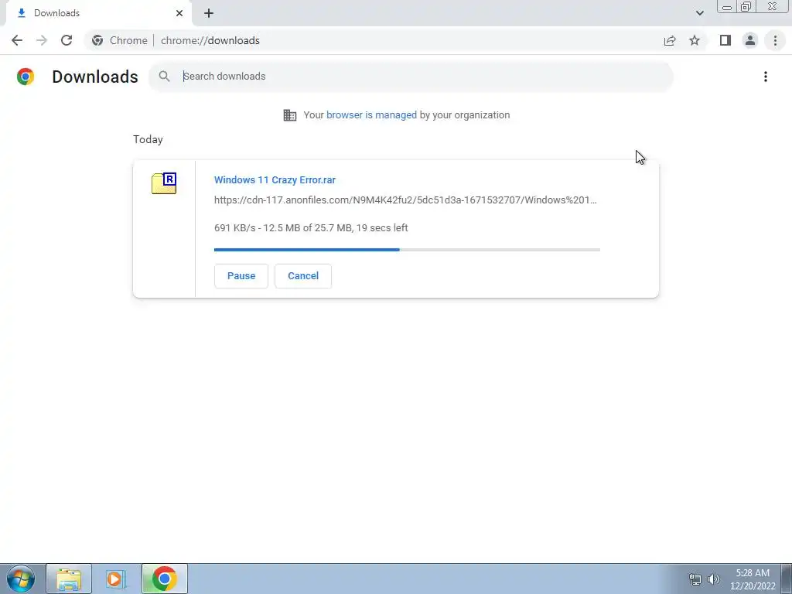Click the browser forward arrow
The height and width of the screenshot is (594, 792).
click(x=42, y=40)
